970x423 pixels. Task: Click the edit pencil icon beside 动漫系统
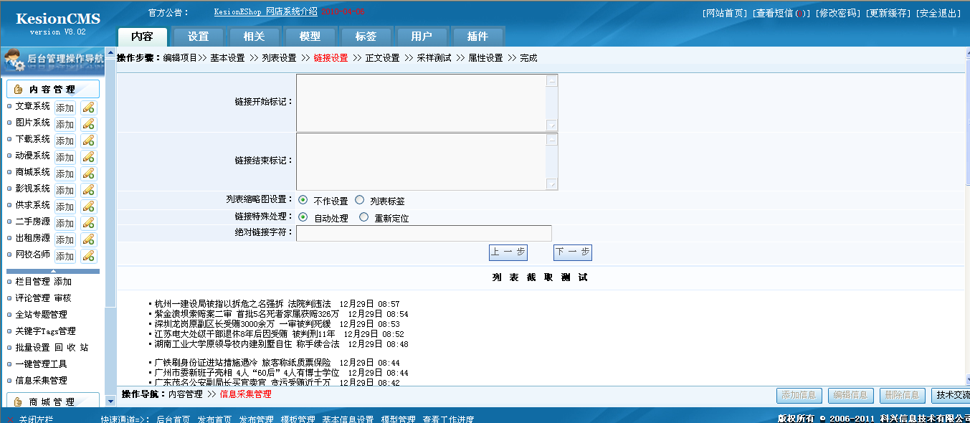coord(89,157)
